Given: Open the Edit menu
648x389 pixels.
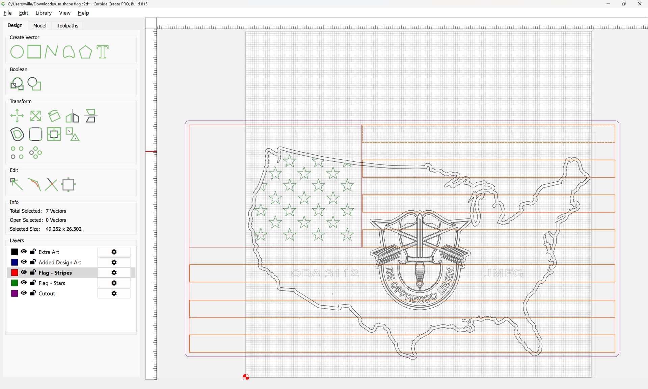Looking at the screenshot, I should coord(23,13).
